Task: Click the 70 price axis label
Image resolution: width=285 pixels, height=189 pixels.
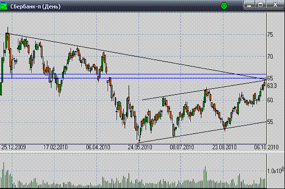Action: pyautogui.click(x=271, y=57)
